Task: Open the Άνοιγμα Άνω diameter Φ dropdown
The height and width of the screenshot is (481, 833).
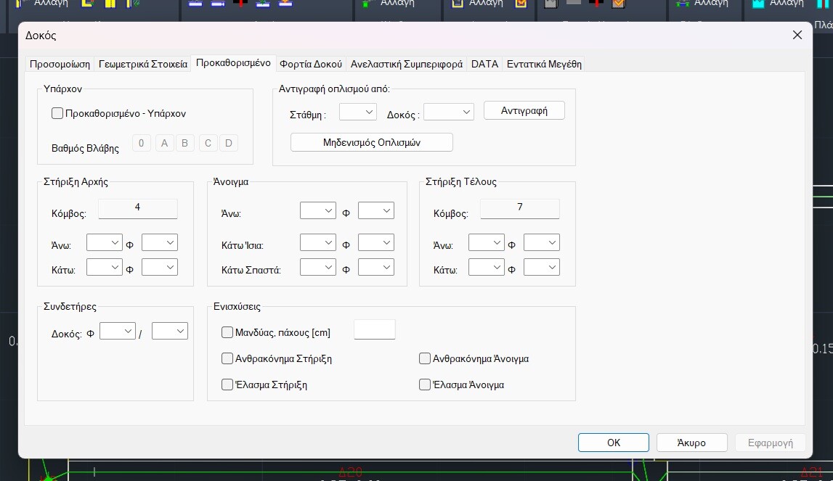Action: tap(376, 210)
